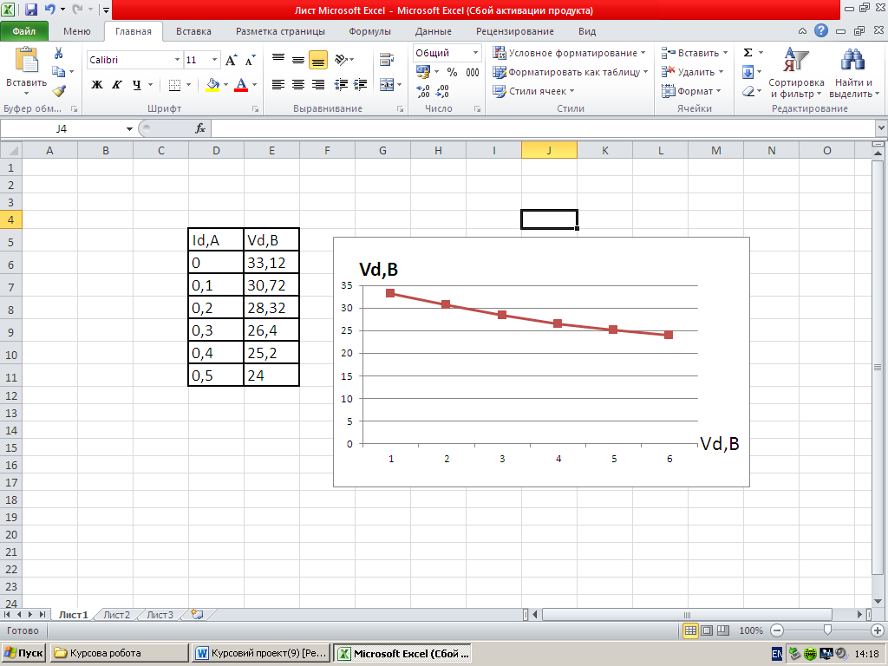Switch to the Лист2 sheet tab

pos(117,615)
